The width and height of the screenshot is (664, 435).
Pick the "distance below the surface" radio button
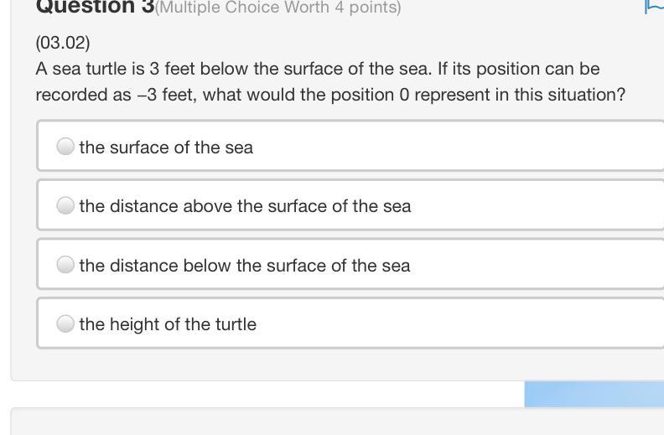tap(65, 265)
